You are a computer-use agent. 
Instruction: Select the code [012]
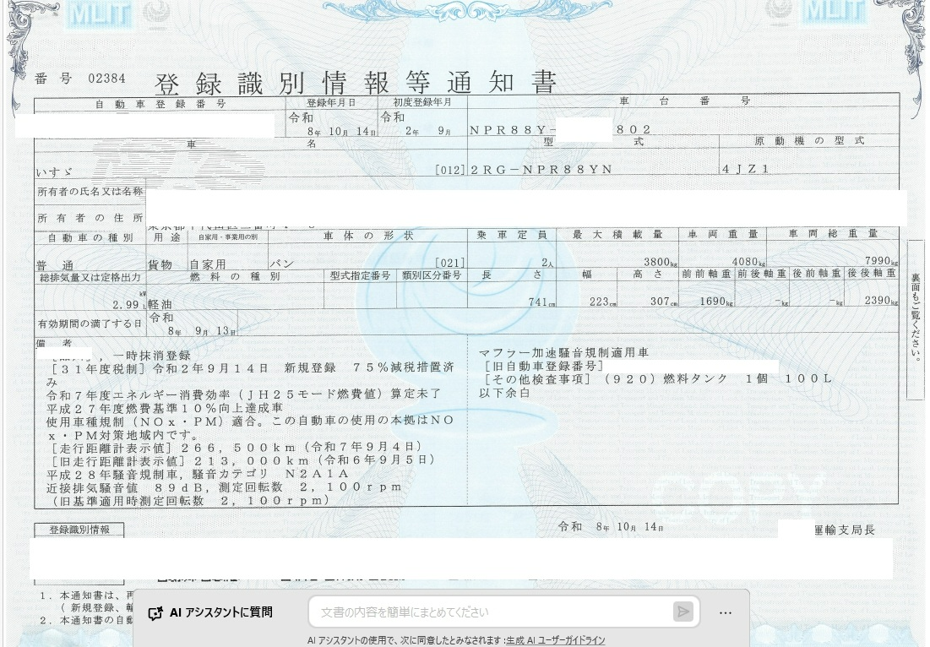[x=450, y=170]
